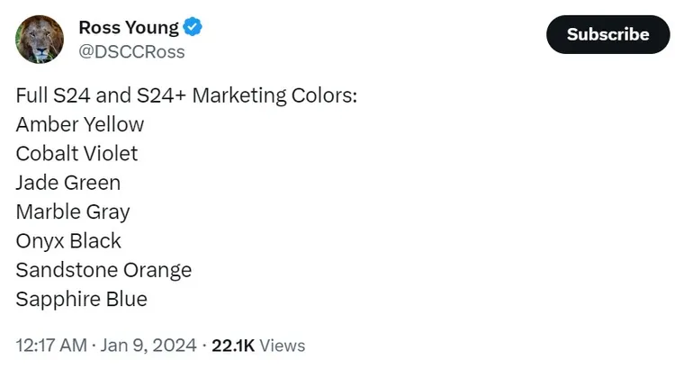Click the blue verified badge icon
Viewport: 675px width, 369px height.
pyautogui.click(x=193, y=28)
